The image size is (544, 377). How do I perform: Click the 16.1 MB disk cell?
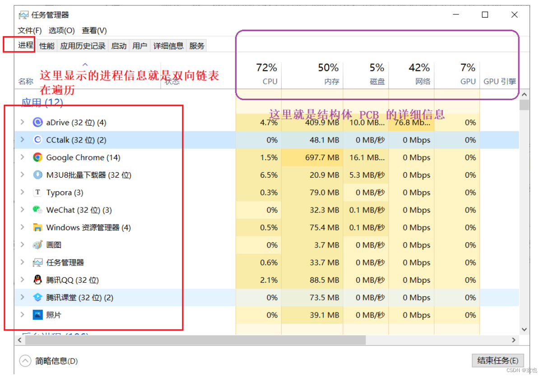(367, 157)
